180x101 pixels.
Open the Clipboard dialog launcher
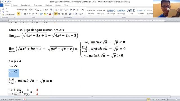(x=15, y=18)
